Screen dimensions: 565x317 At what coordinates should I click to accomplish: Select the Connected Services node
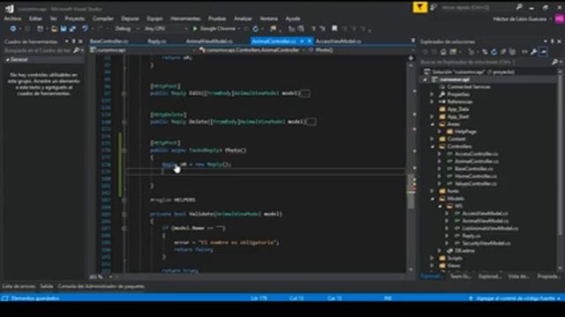[x=469, y=87]
